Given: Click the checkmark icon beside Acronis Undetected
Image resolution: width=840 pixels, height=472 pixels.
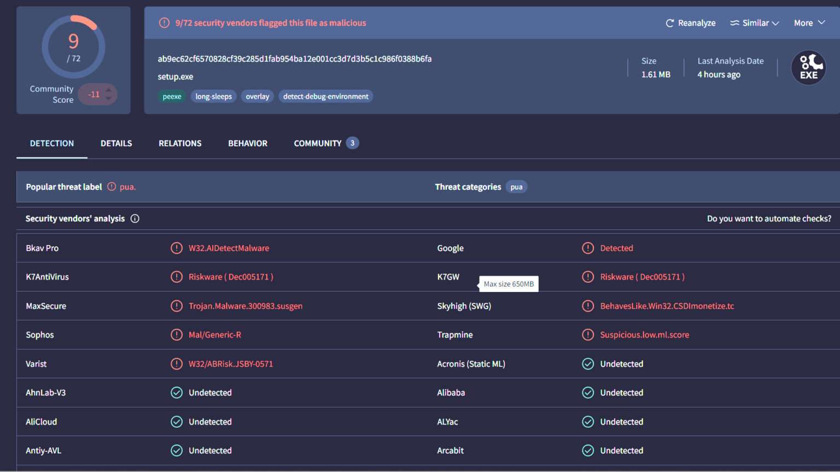Looking at the screenshot, I should tap(588, 363).
